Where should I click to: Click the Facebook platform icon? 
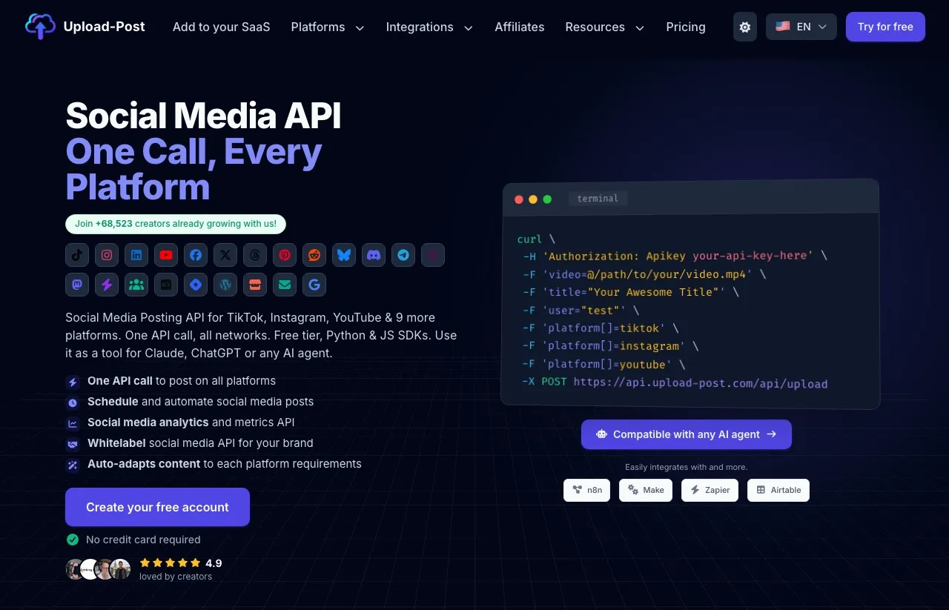(x=196, y=255)
